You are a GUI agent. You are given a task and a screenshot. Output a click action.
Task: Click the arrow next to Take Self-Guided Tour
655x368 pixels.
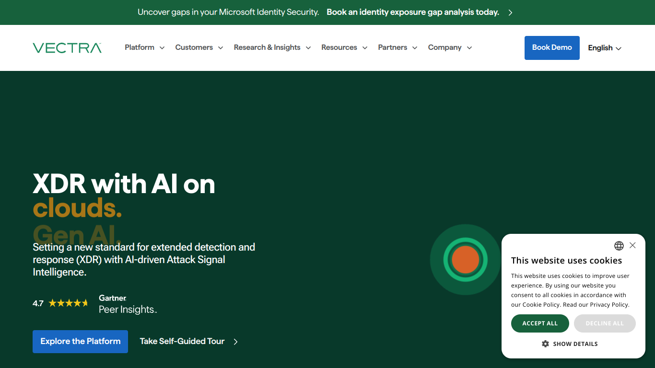point(235,342)
